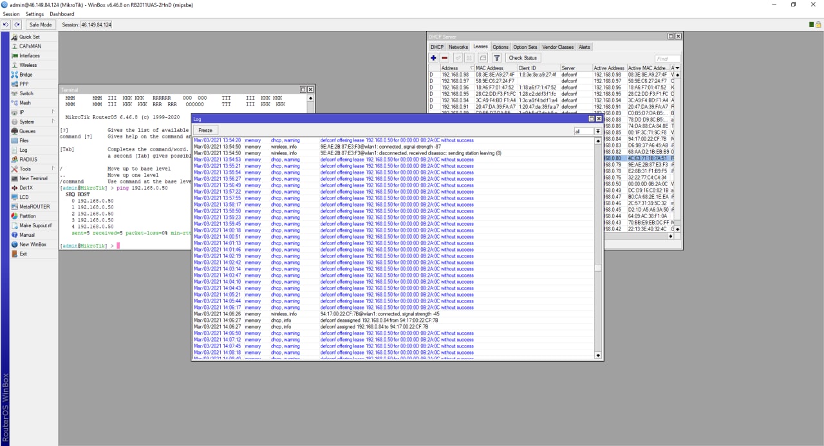Open the Session menu
824x446 pixels.
(12, 14)
